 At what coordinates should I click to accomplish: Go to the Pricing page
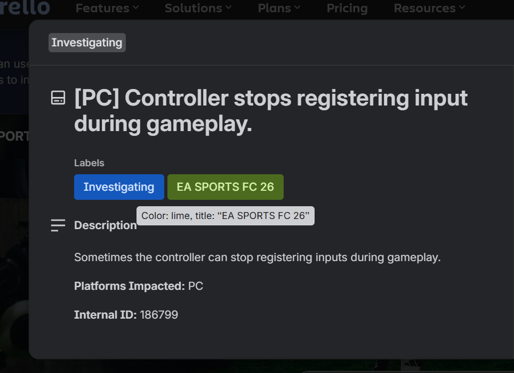pos(347,8)
